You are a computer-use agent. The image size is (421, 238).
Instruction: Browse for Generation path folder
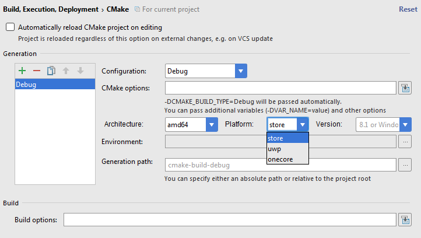point(405,165)
